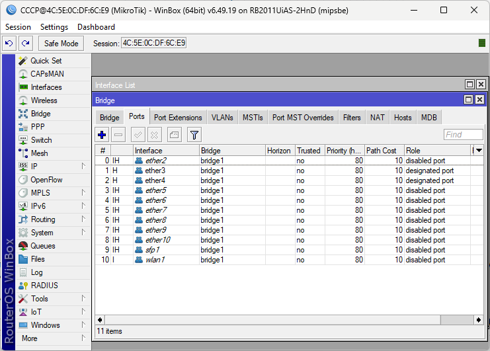The image size is (490, 351).
Task: Click the redo arrow icon
Action: click(26, 43)
